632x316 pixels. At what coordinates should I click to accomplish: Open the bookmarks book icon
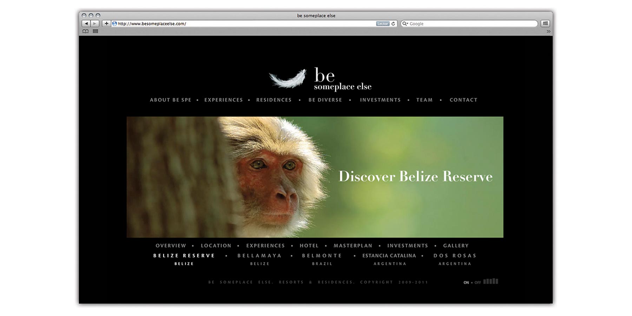tap(85, 31)
